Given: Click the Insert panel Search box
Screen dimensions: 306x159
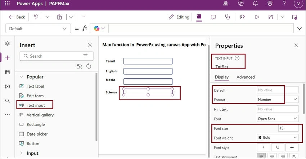Looking at the screenshot, I should click(x=57, y=56).
